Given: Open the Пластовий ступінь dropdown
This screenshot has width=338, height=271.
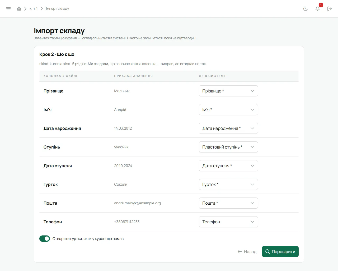Looking at the screenshot, I should tap(228, 147).
